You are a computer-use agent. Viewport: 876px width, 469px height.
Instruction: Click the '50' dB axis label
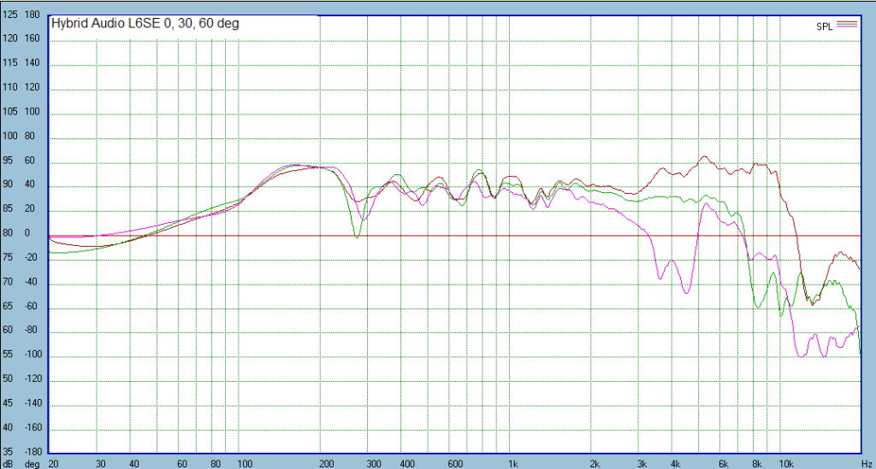pyautogui.click(x=8, y=379)
